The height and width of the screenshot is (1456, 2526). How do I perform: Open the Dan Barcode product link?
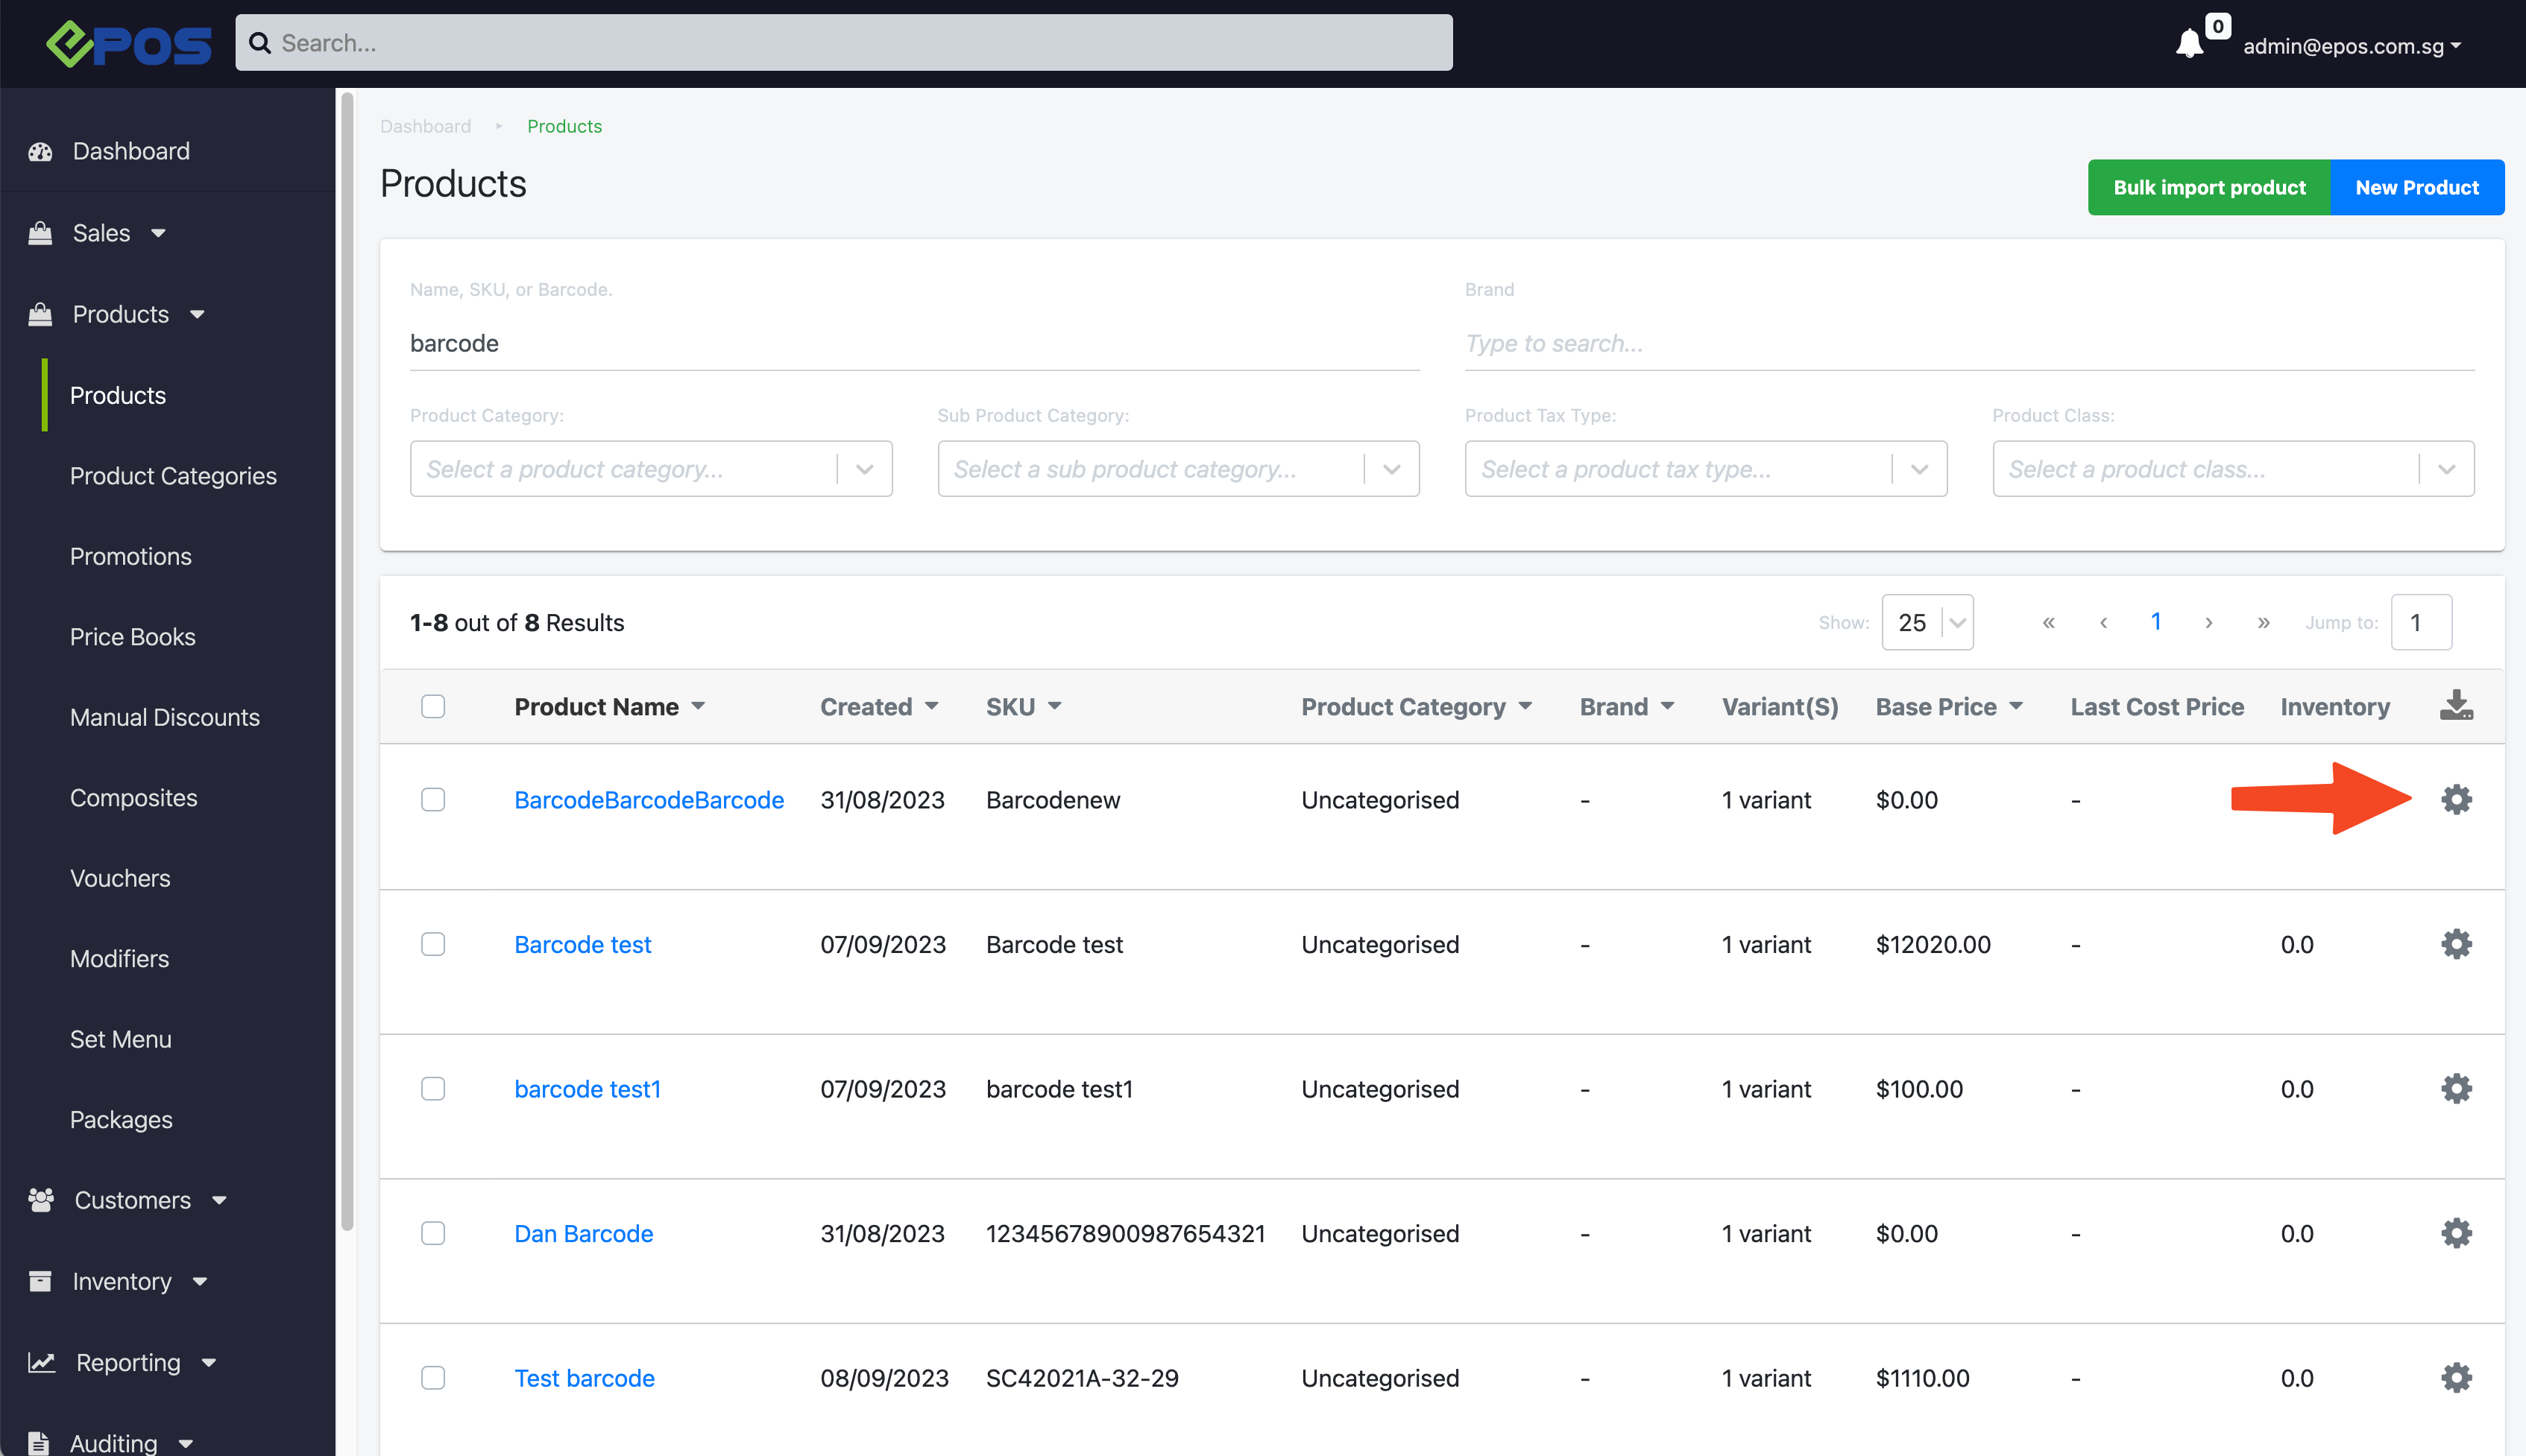583,1233
